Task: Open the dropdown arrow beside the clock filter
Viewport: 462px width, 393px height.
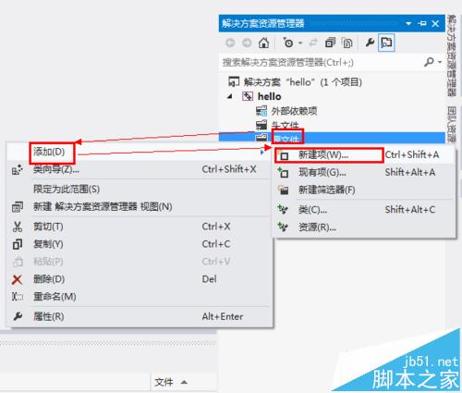Action: (x=300, y=43)
